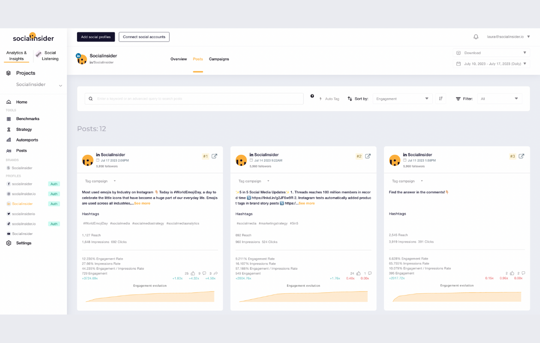Open the notifications bell
Viewport: 540px width, 343px height.
pos(476,37)
